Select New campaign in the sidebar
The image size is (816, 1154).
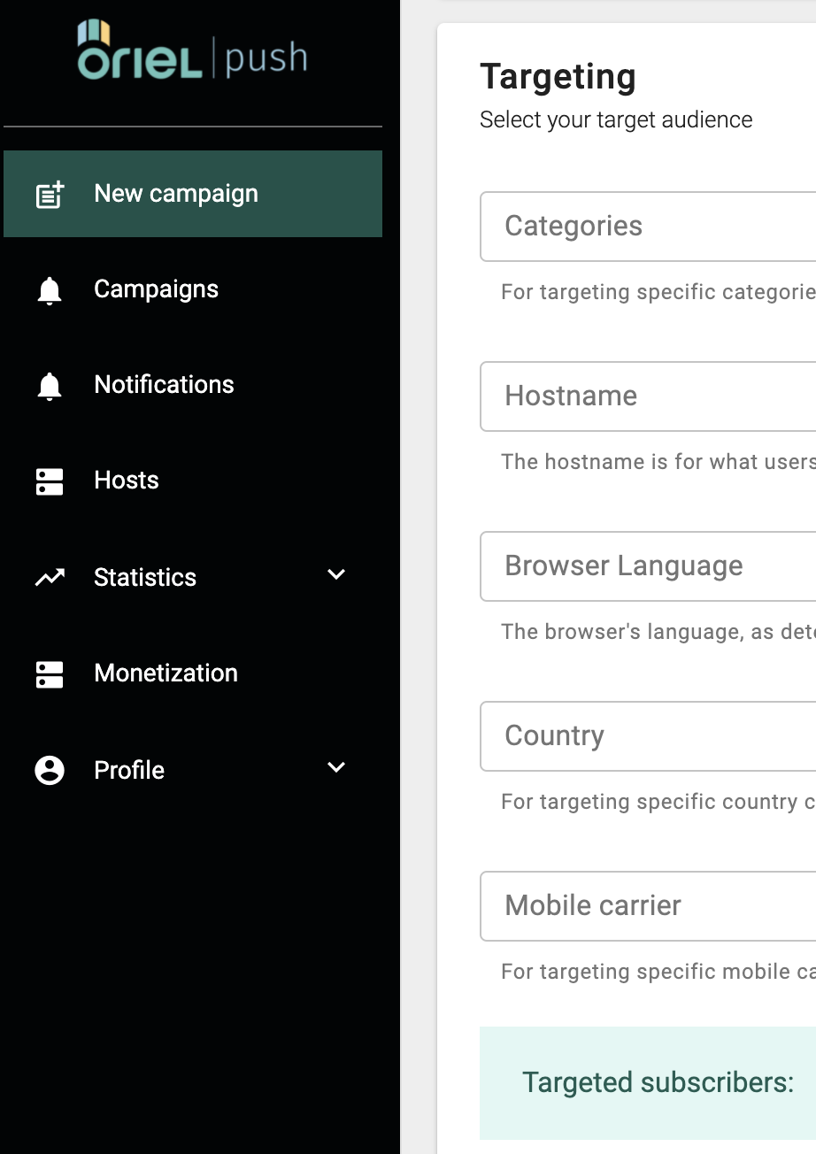pos(176,194)
